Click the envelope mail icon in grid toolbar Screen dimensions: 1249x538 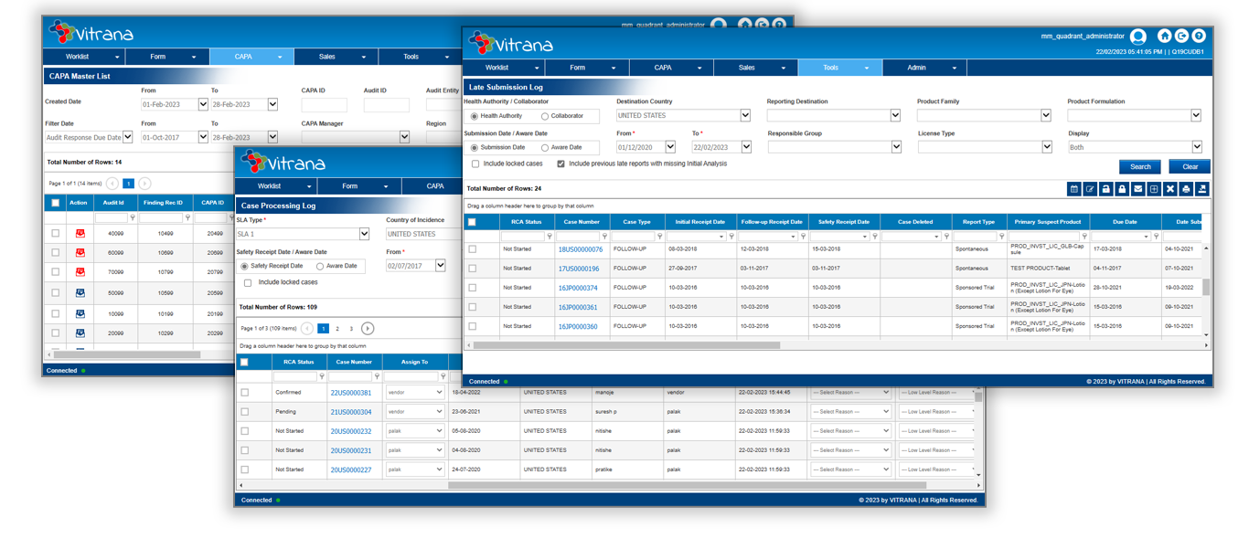coord(1137,189)
